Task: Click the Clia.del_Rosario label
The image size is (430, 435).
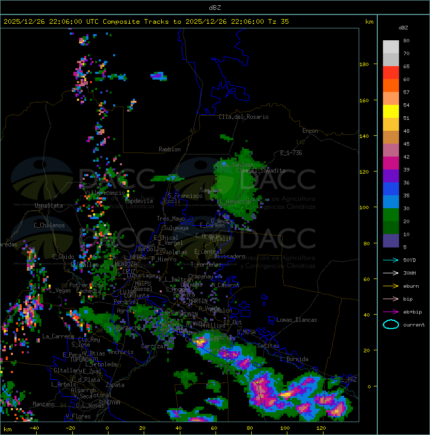Action: pyautogui.click(x=243, y=117)
